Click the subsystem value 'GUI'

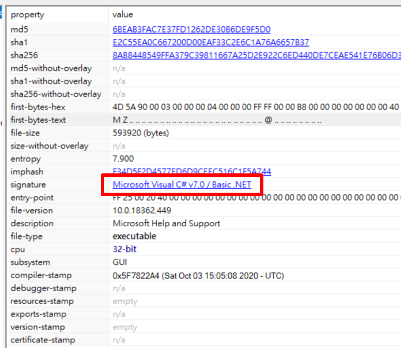click(x=120, y=262)
